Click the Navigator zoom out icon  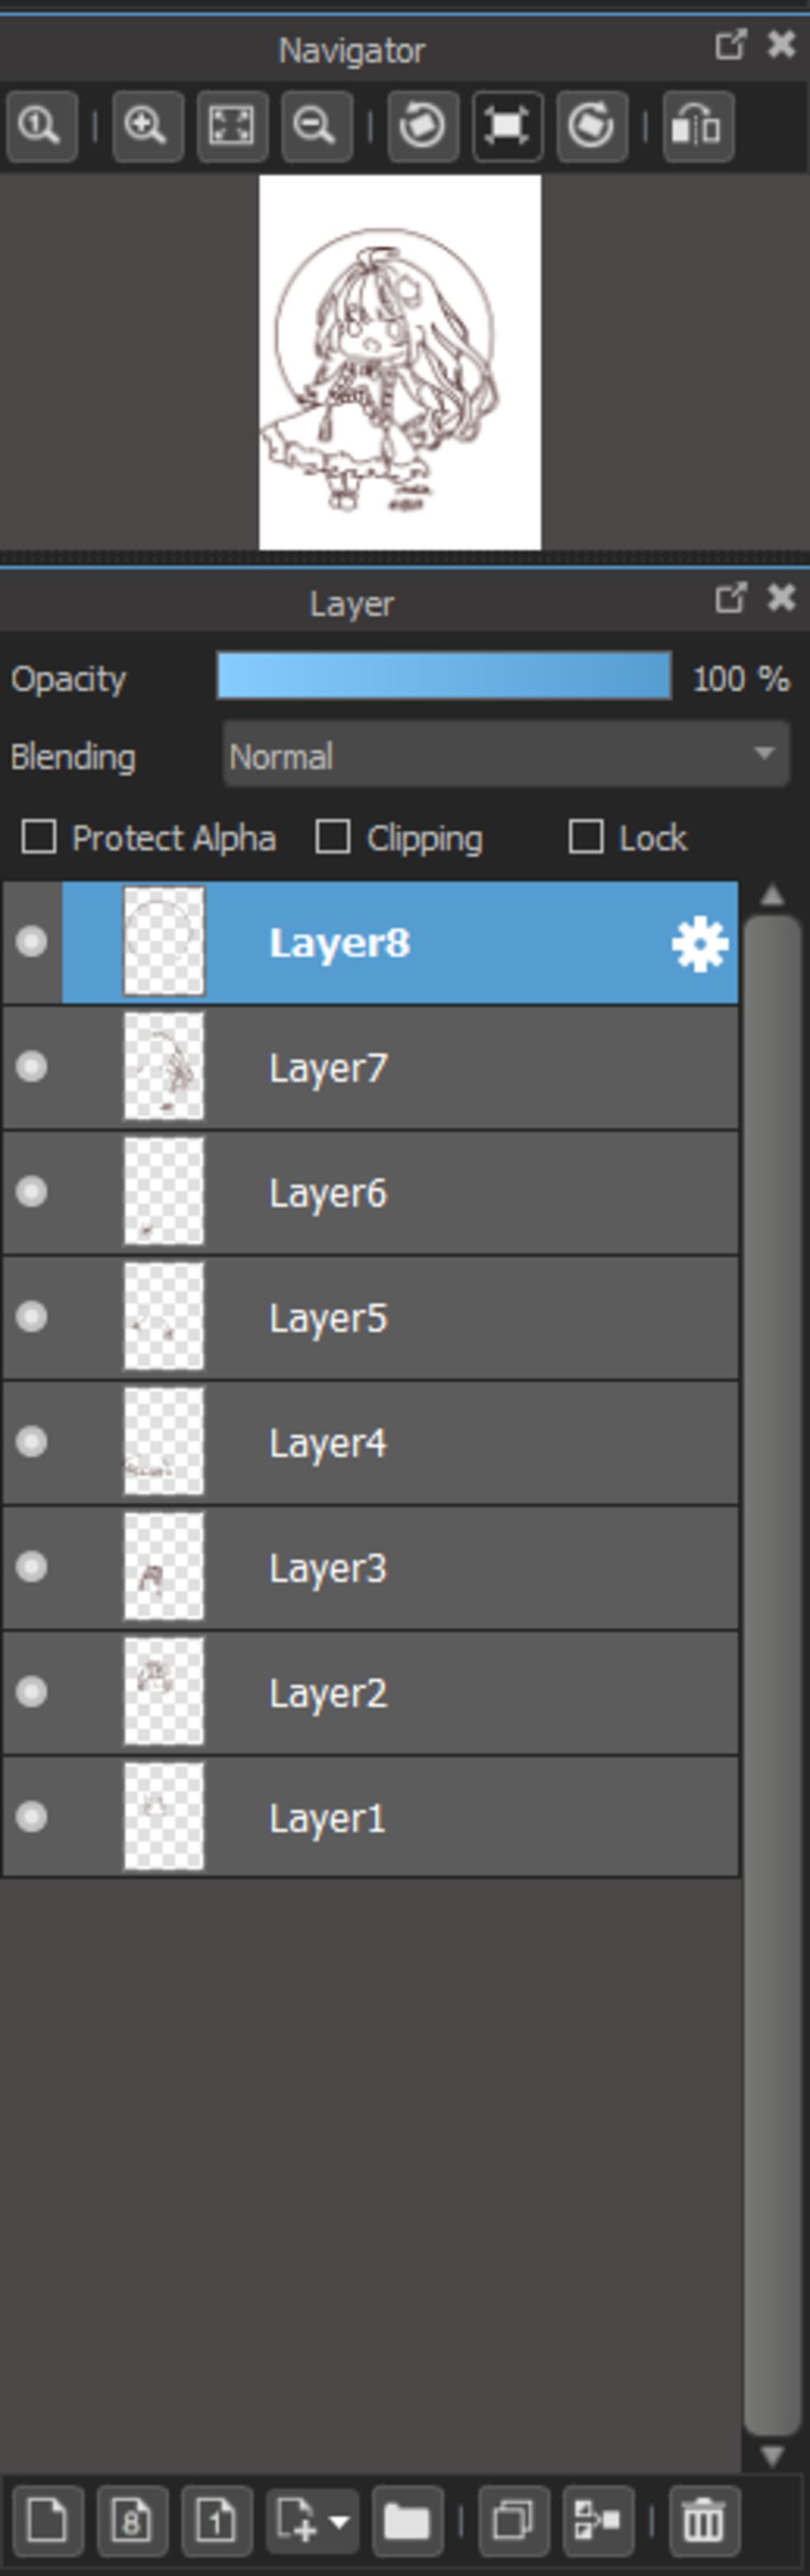316,126
